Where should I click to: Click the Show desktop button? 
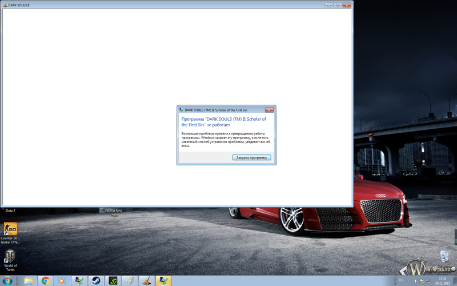coord(455,281)
